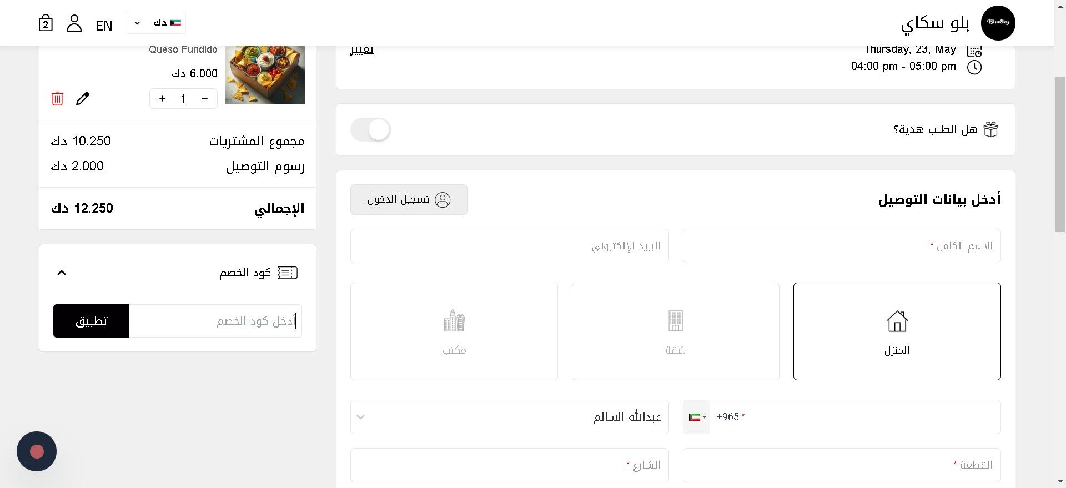The width and height of the screenshot is (1066, 488).
Task: Open the shopping bag cart icon
Action: (46, 23)
